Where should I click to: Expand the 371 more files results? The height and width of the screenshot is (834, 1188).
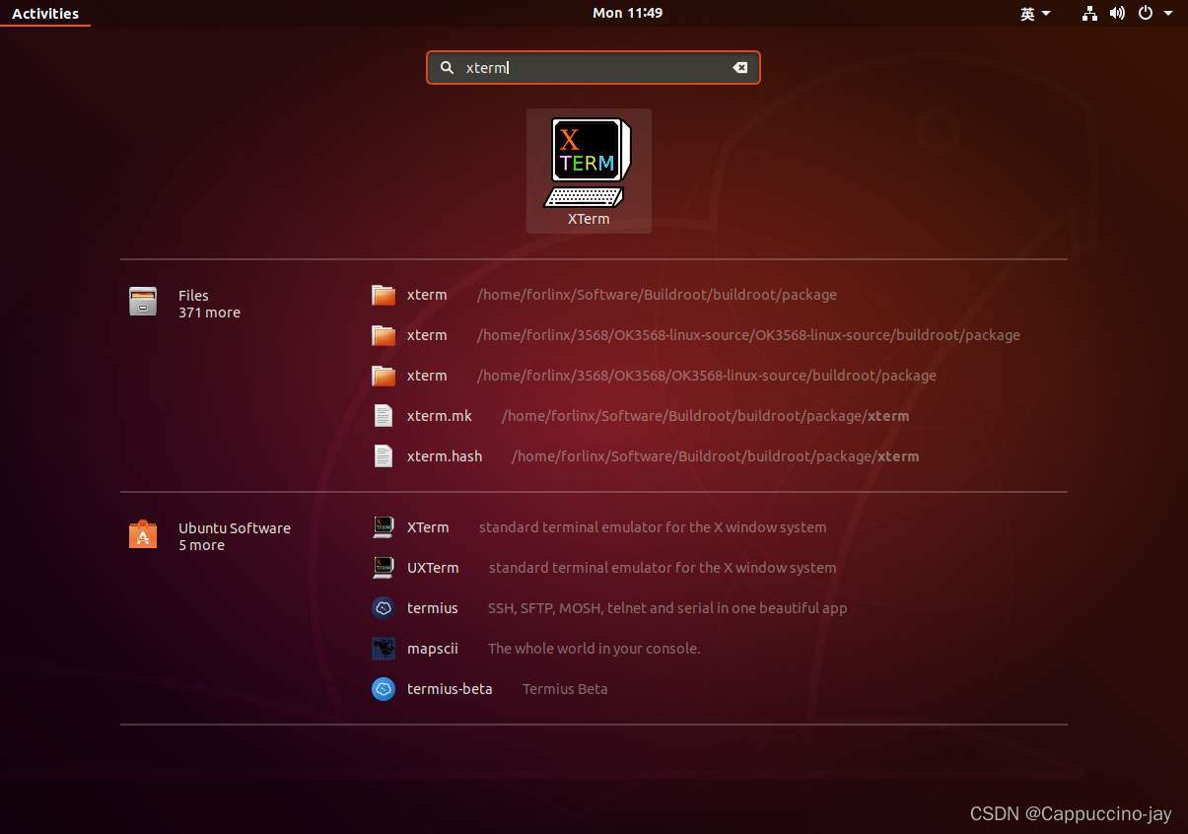tap(209, 313)
